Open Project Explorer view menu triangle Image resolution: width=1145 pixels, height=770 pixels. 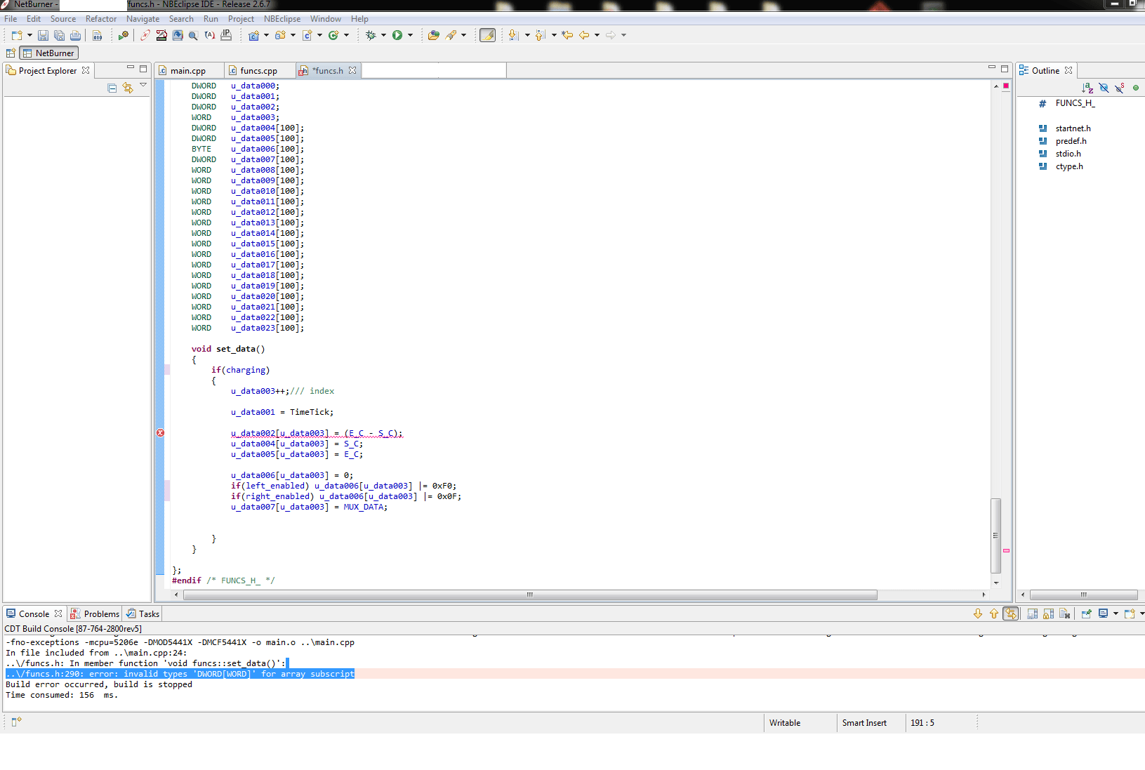click(143, 86)
